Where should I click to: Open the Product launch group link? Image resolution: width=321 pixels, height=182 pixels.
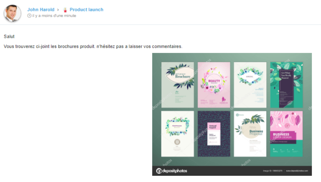pos(87,10)
